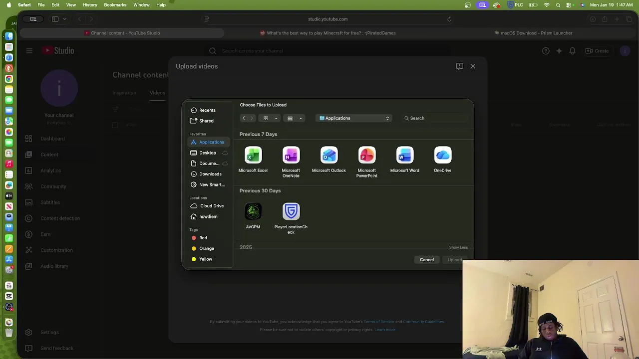The image size is (639, 359).
Task: Open Safari Bookmarks menu
Action: pos(115,5)
